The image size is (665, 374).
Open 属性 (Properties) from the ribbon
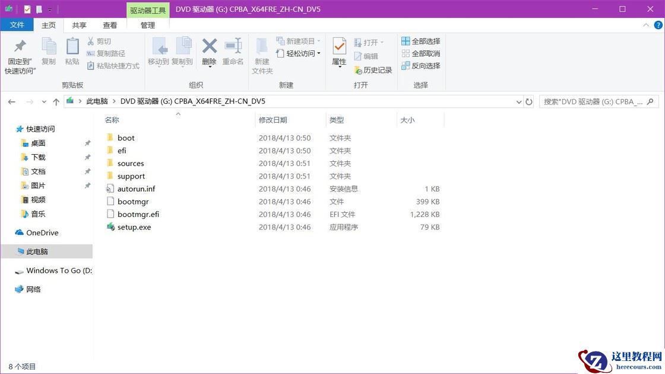pos(338,52)
